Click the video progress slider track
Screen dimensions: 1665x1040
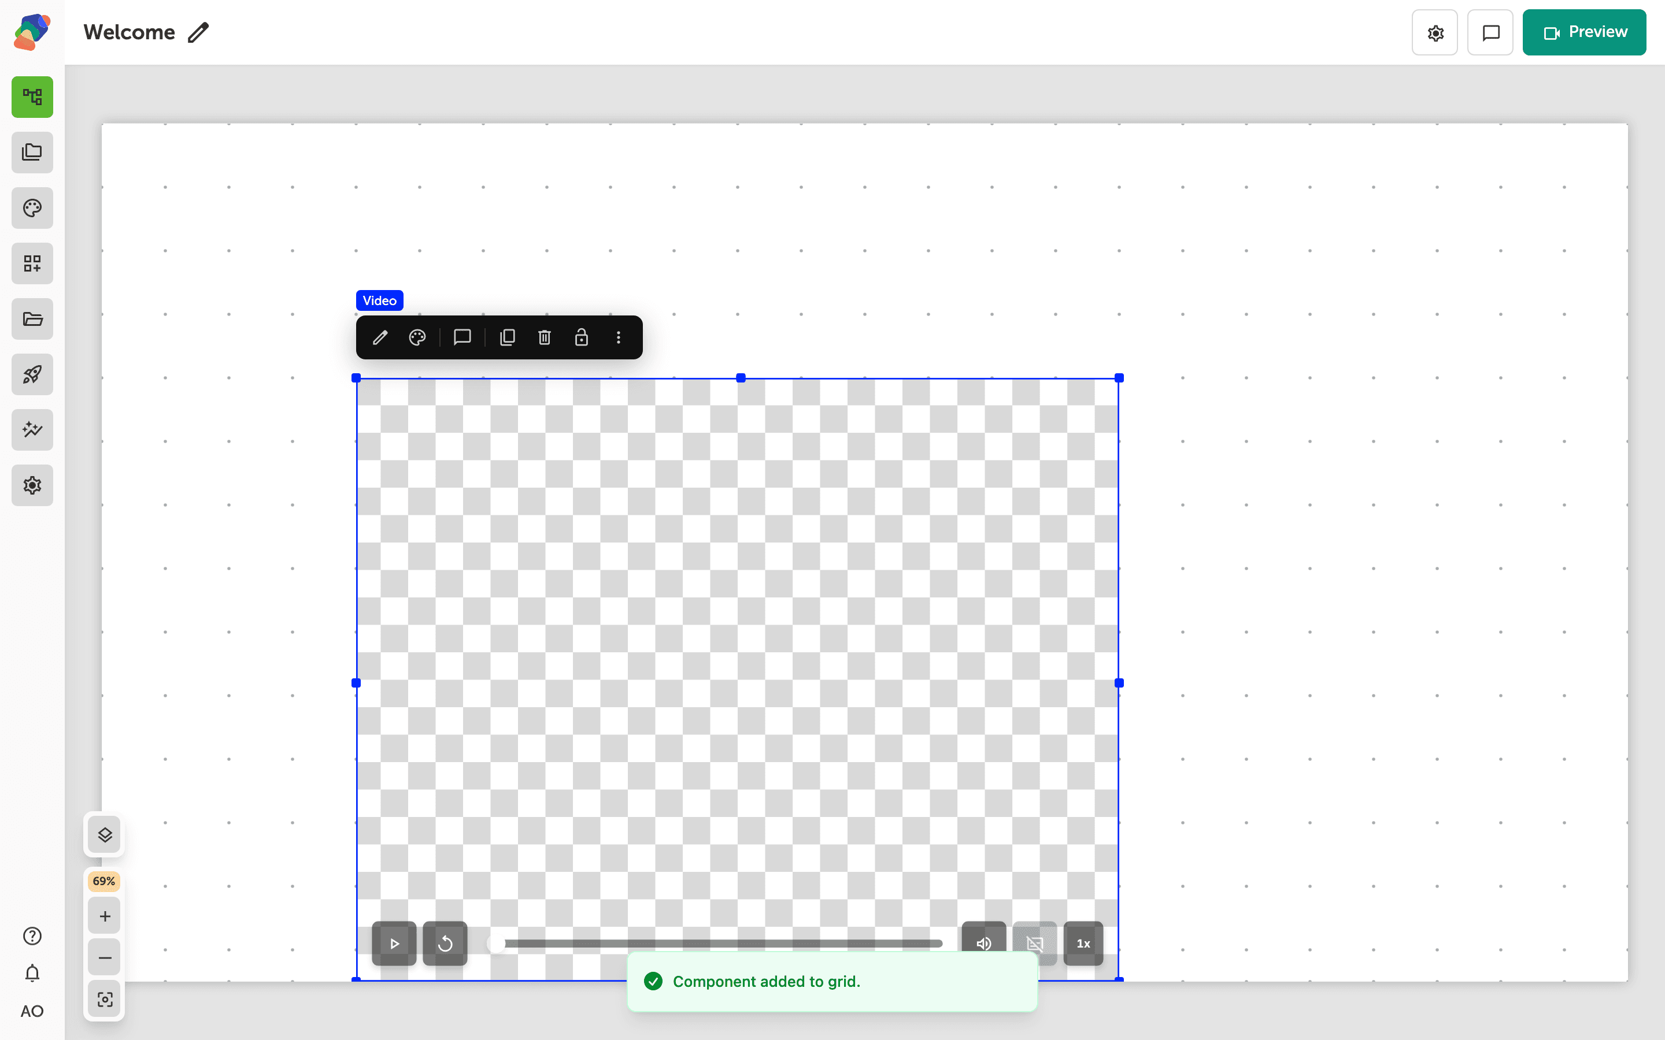click(x=716, y=944)
